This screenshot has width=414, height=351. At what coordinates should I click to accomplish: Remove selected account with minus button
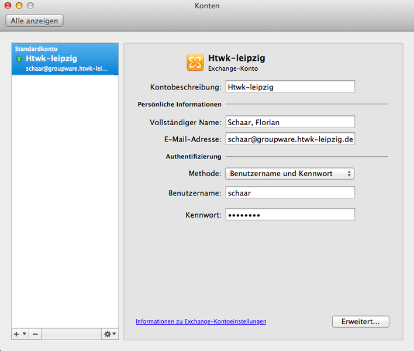click(x=35, y=334)
